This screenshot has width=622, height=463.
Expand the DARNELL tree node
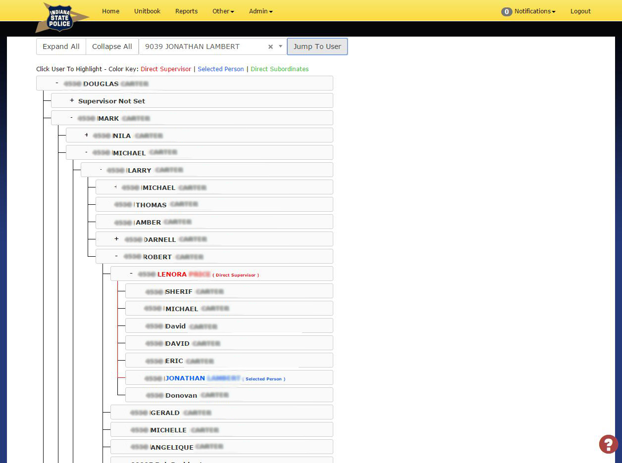tap(116, 239)
